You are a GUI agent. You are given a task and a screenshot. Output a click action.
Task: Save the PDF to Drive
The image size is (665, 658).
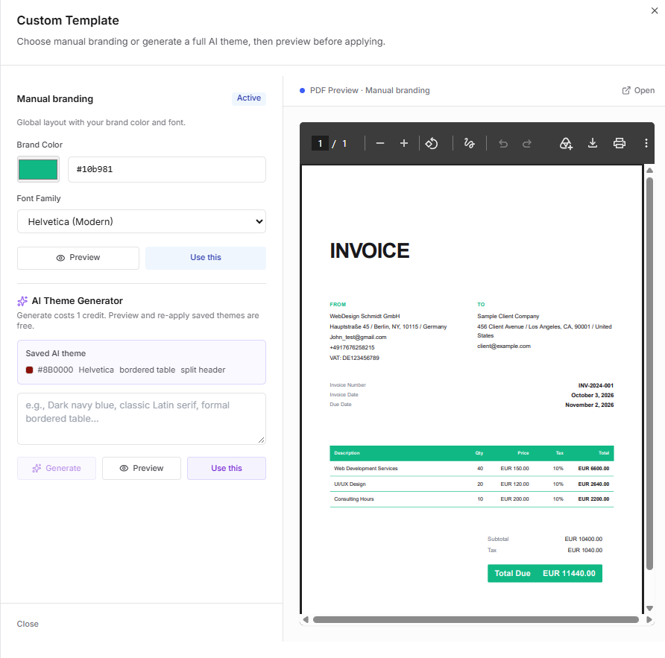(566, 144)
